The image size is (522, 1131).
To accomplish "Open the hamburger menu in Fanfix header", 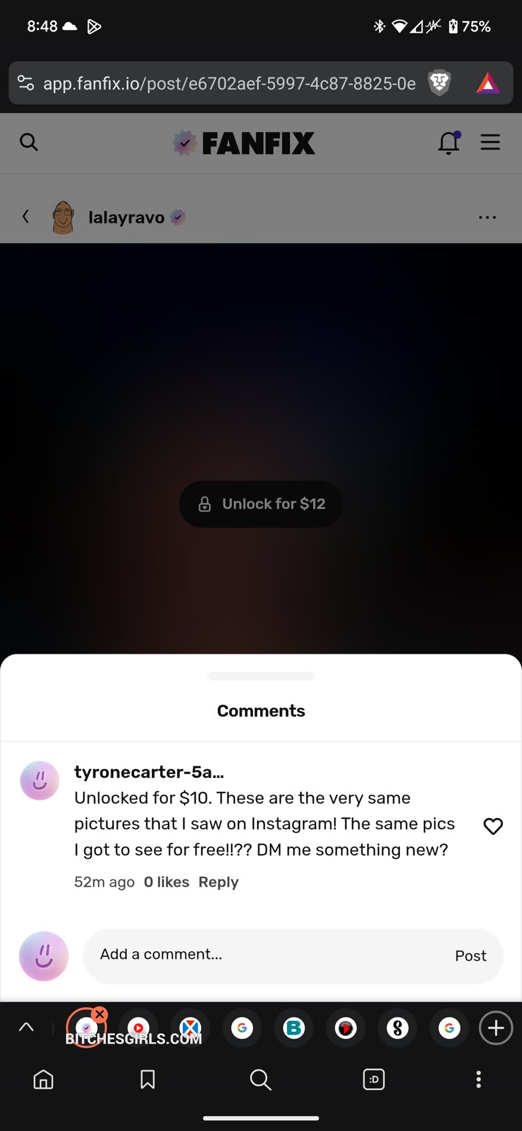I will pyautogui.click(x=490, y=142).
